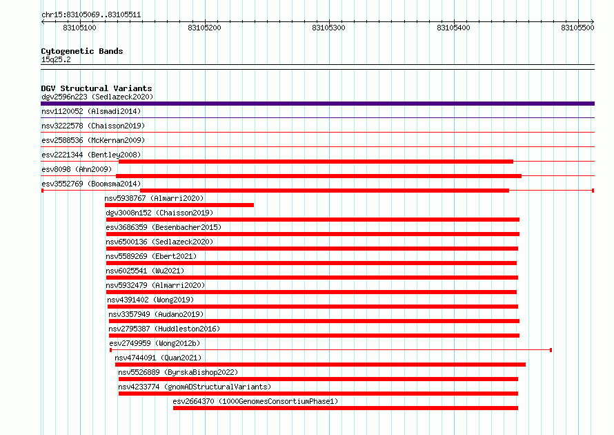Open the nsv4744091 (Quan2021) label
614x435 pixels.
coord(158,358)
